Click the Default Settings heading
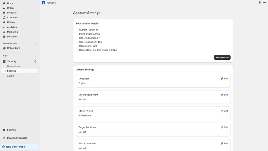The image size is (268, 151). pos(85,70)
